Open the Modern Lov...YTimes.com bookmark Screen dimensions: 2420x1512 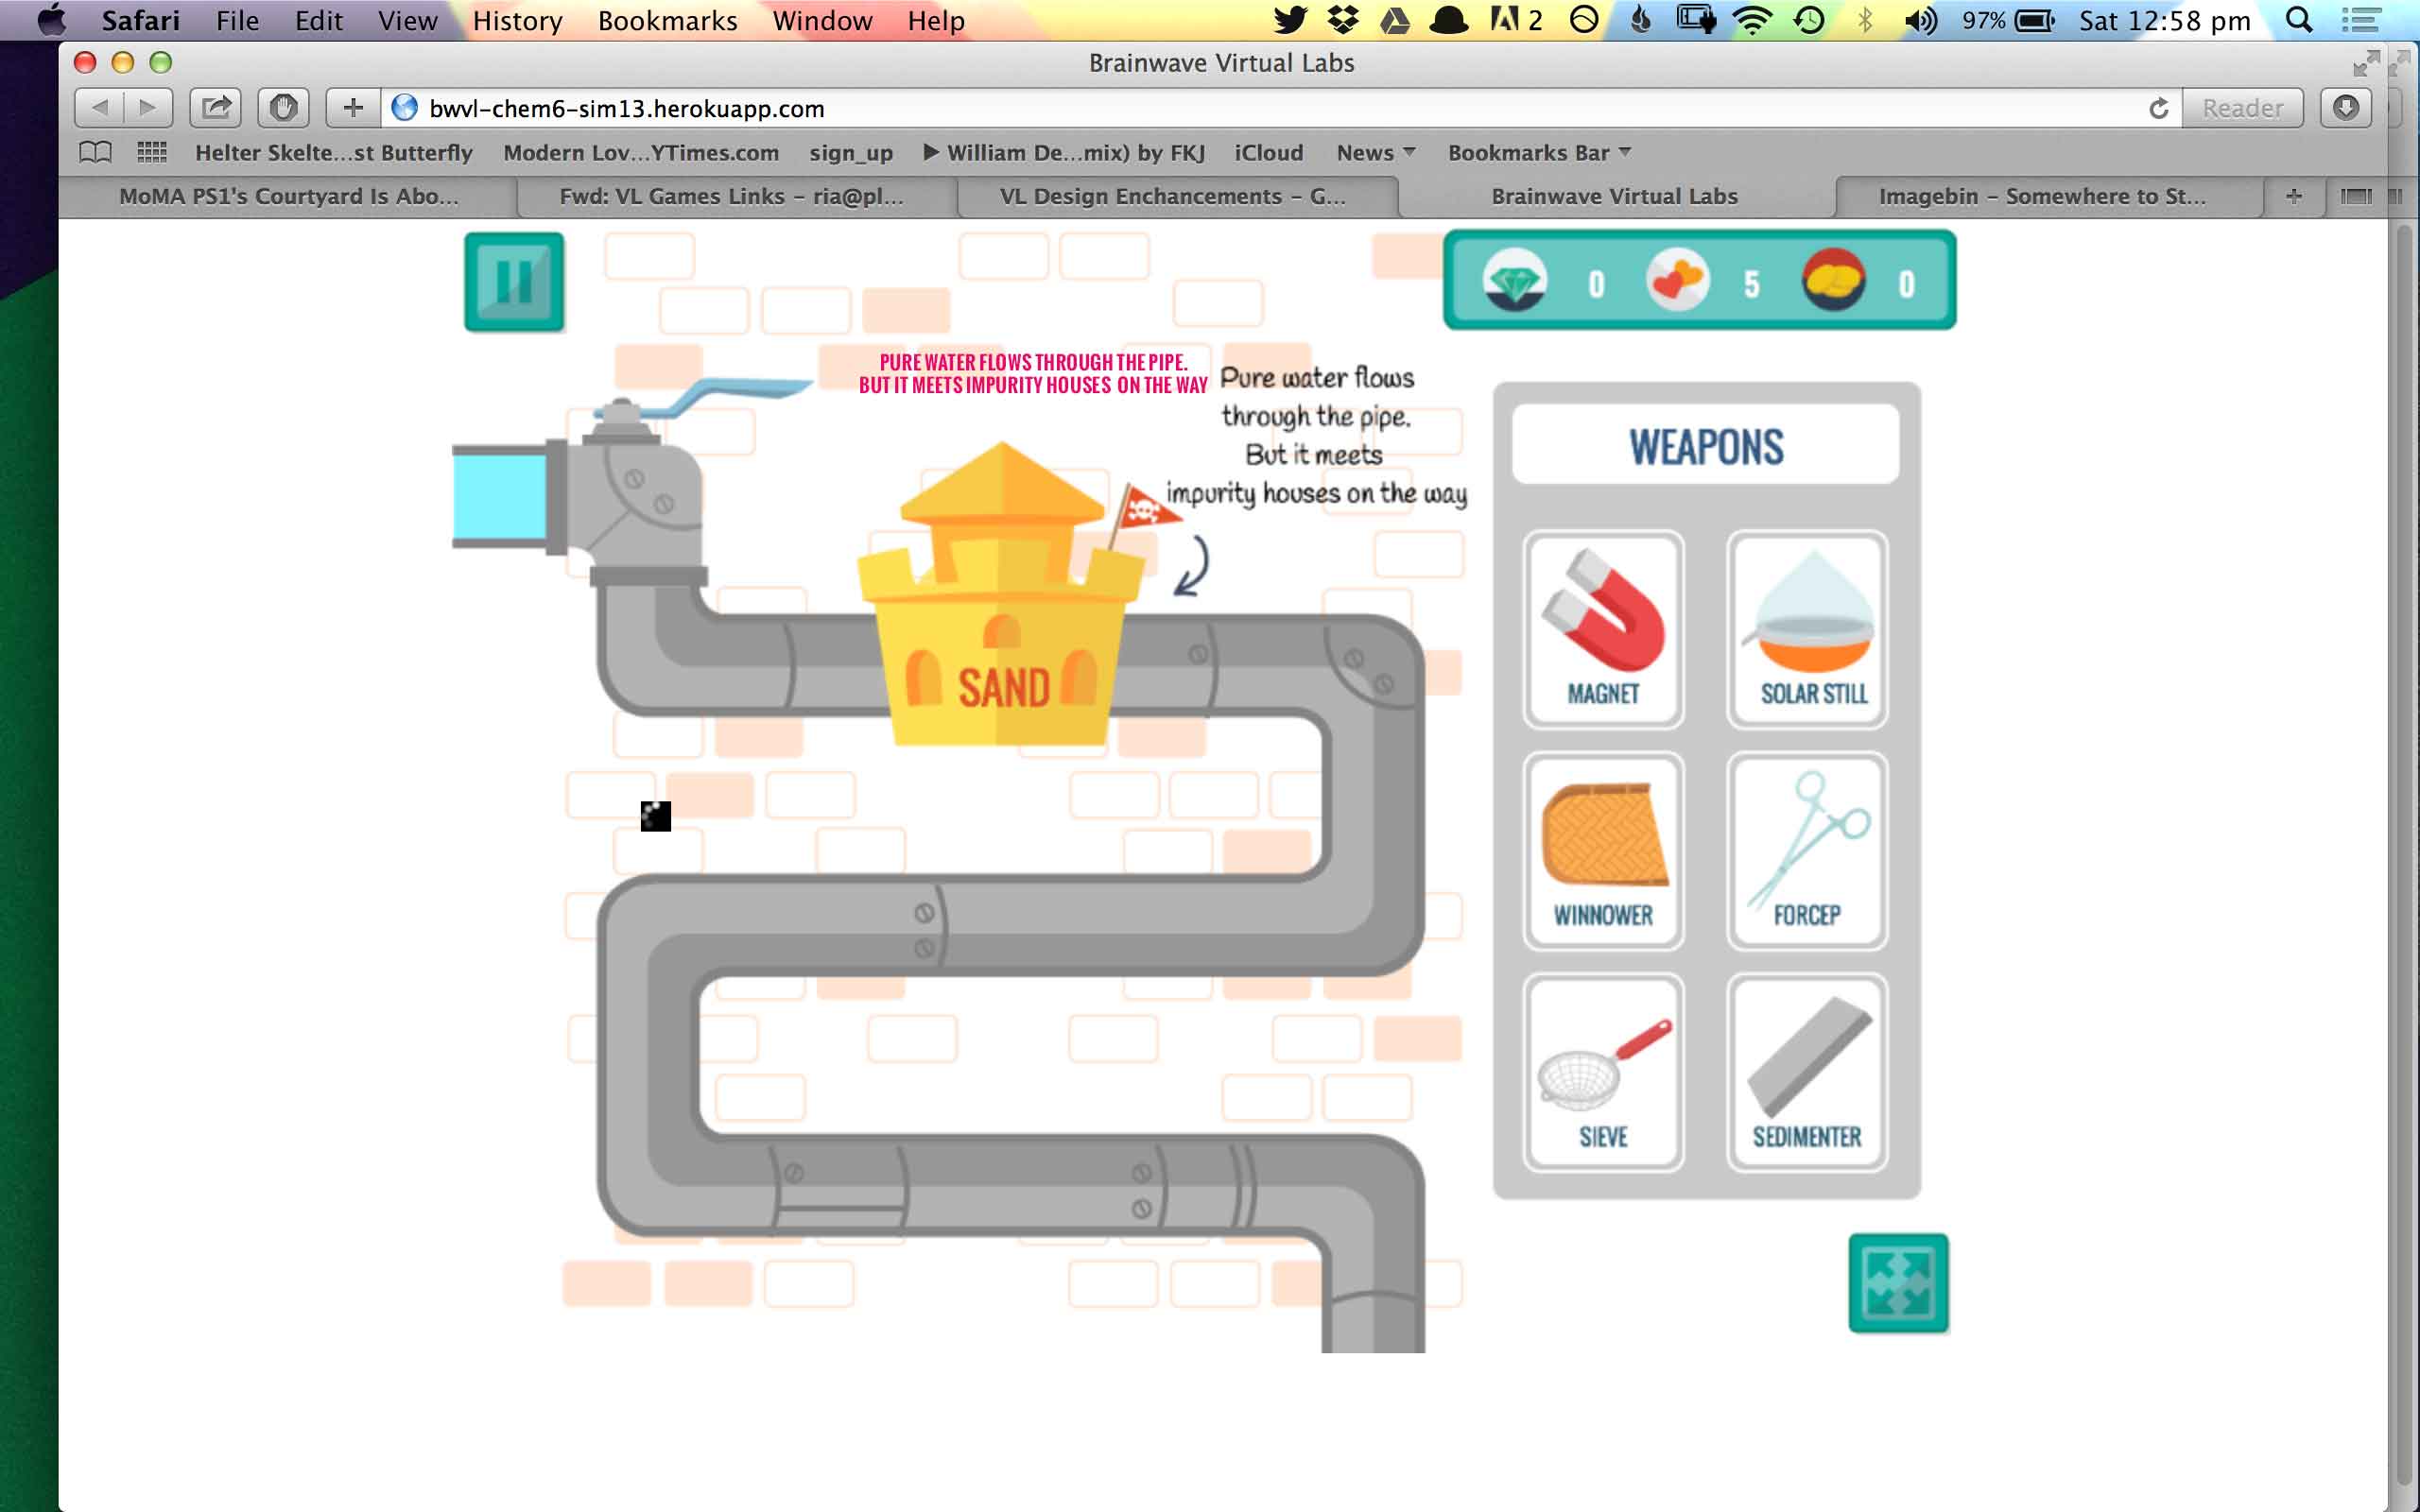pyautogui.click(x=641, y=153)
